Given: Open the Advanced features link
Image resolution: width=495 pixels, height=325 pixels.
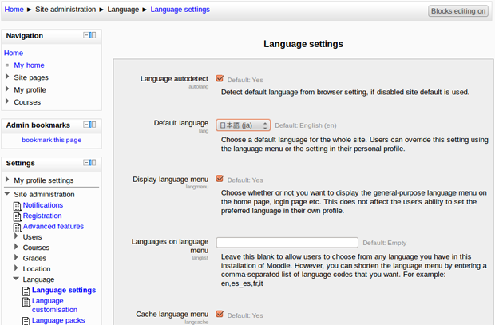Looking at the screenshot, I should pos(53,226).
